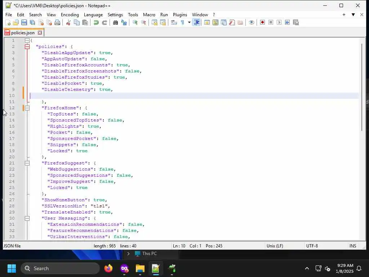
Task: Close the policies.json tab with its X
Action: [x=40, y=33]
